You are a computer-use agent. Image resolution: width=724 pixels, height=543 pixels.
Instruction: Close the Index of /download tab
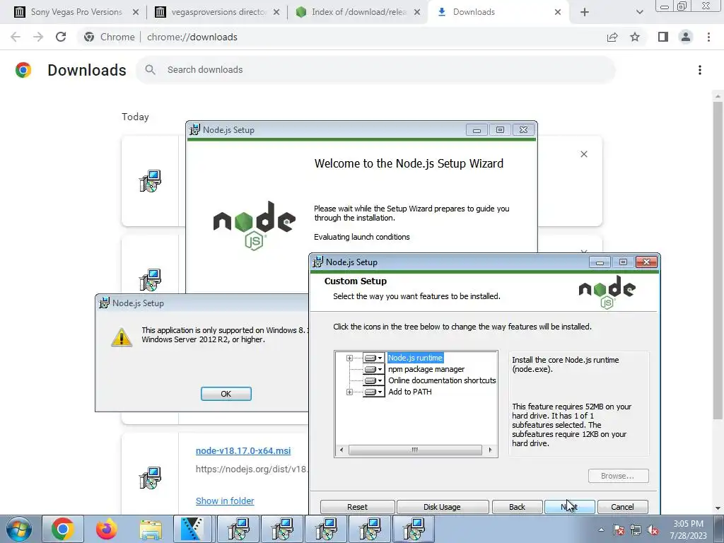(x=417, y=12)
